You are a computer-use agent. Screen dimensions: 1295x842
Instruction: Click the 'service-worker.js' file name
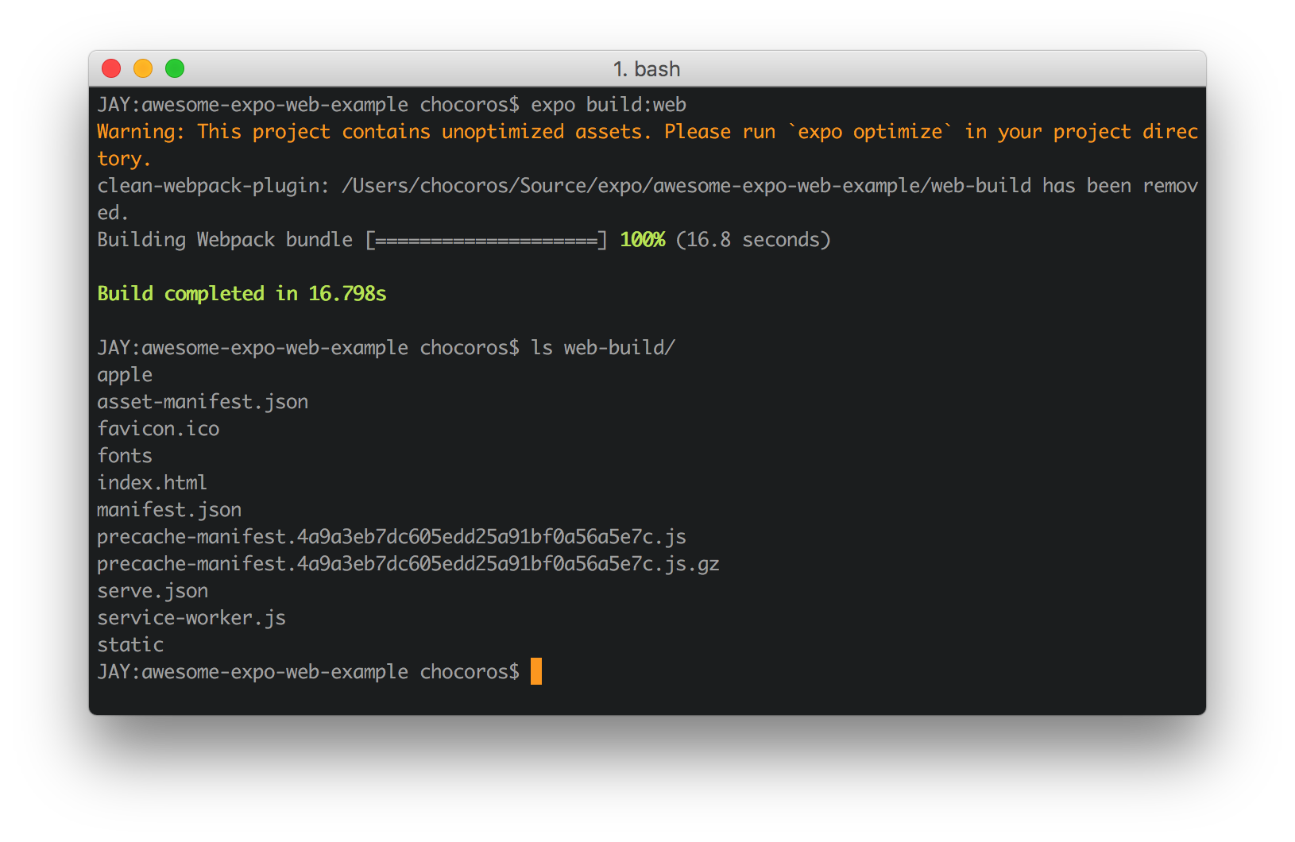tap(191, 618)
